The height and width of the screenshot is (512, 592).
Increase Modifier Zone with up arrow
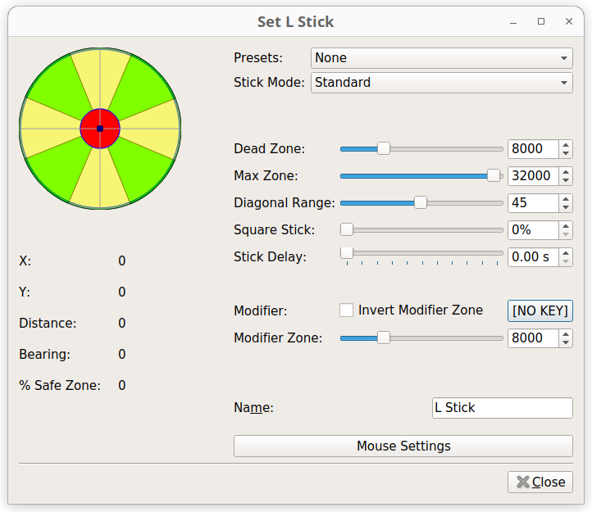click(x=566, y=334)
